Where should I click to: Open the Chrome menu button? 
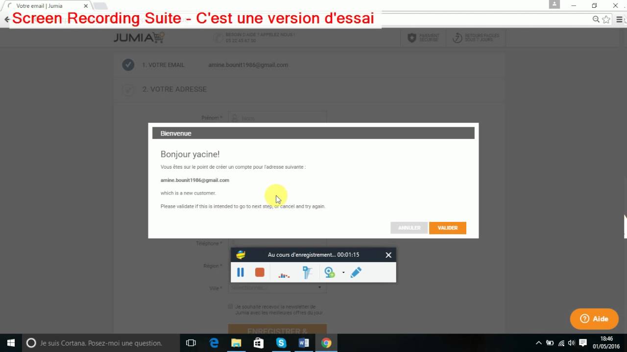pos(620,20)
